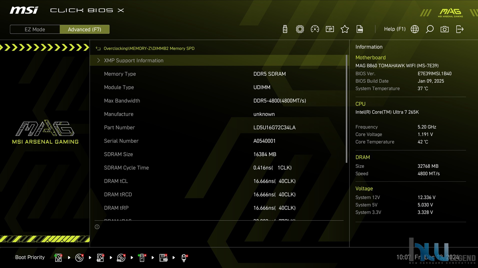Click the info circle icon below the list
Screen dimensions: 478x268
point(97,227)
